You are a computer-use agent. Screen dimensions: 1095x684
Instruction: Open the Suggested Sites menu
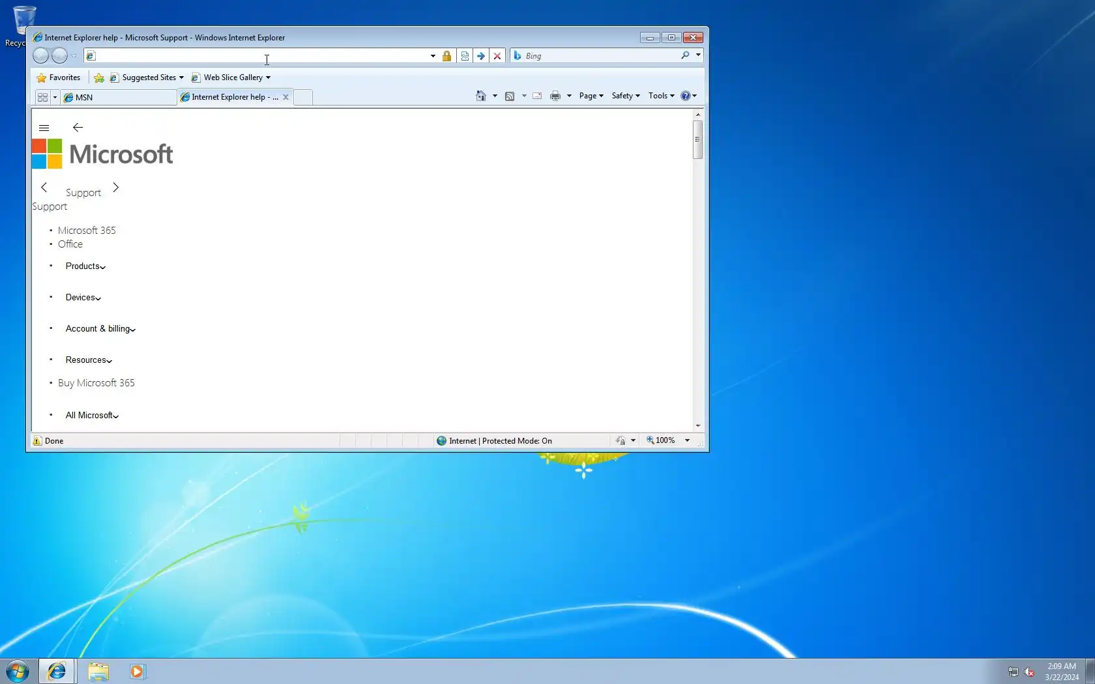pyautogui.click(x=147, y=78)
